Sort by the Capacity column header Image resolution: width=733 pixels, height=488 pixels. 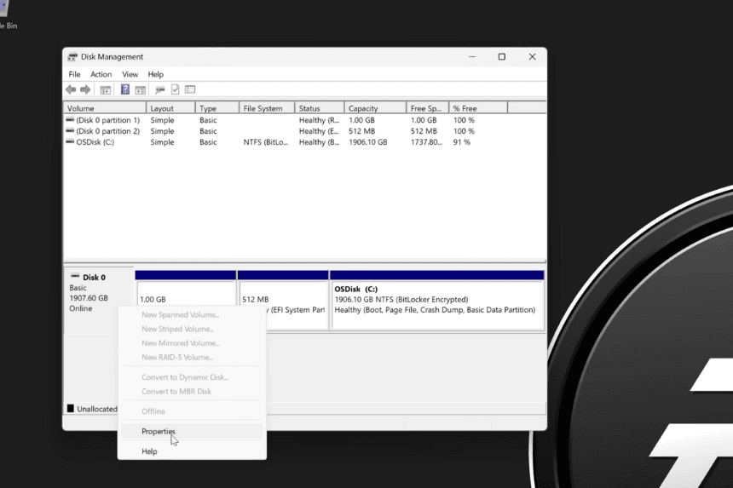pyautogui.click(x=374, y=108)
